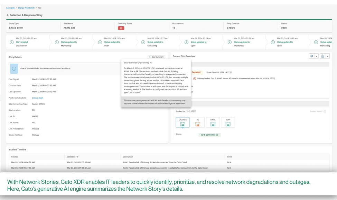This screenshot has height=200, width=337.
Task: Select incident row created 09:47:59 AM
Action: [x=169, y=168]
